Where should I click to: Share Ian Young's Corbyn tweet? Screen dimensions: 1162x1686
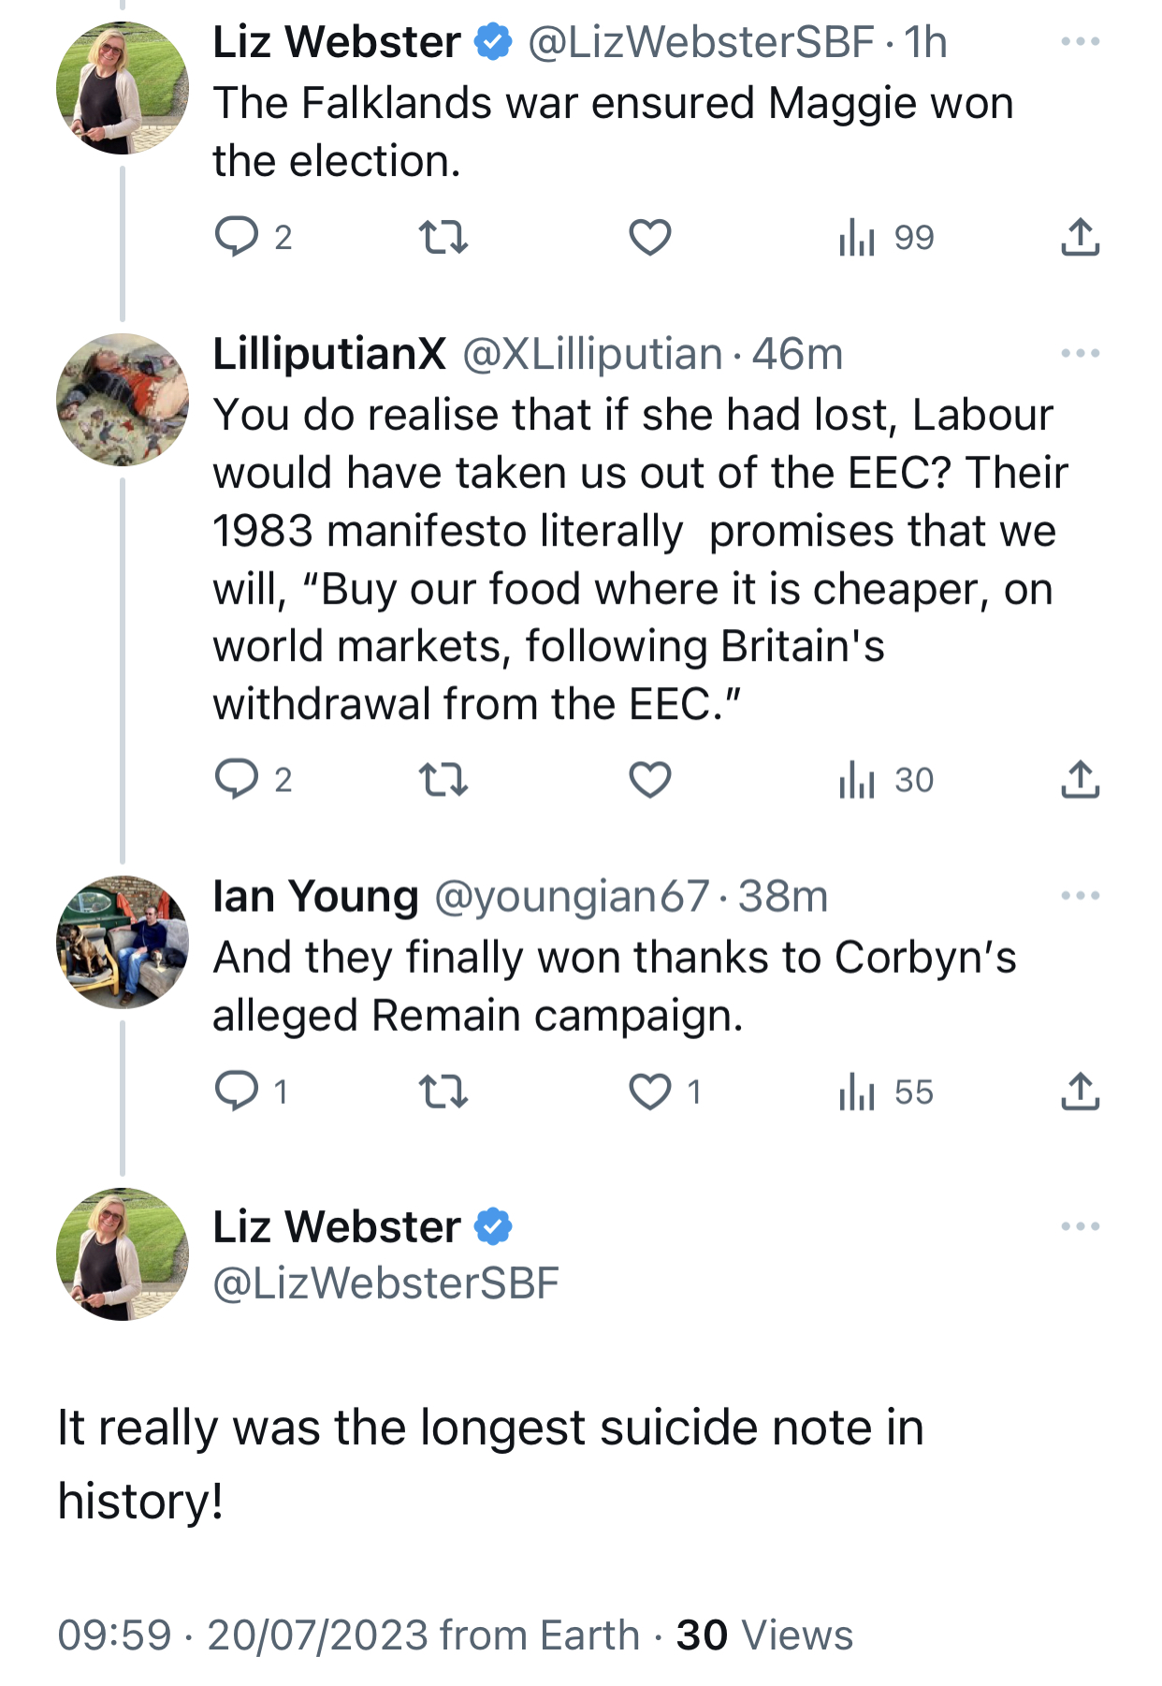coord(1080,1092)
